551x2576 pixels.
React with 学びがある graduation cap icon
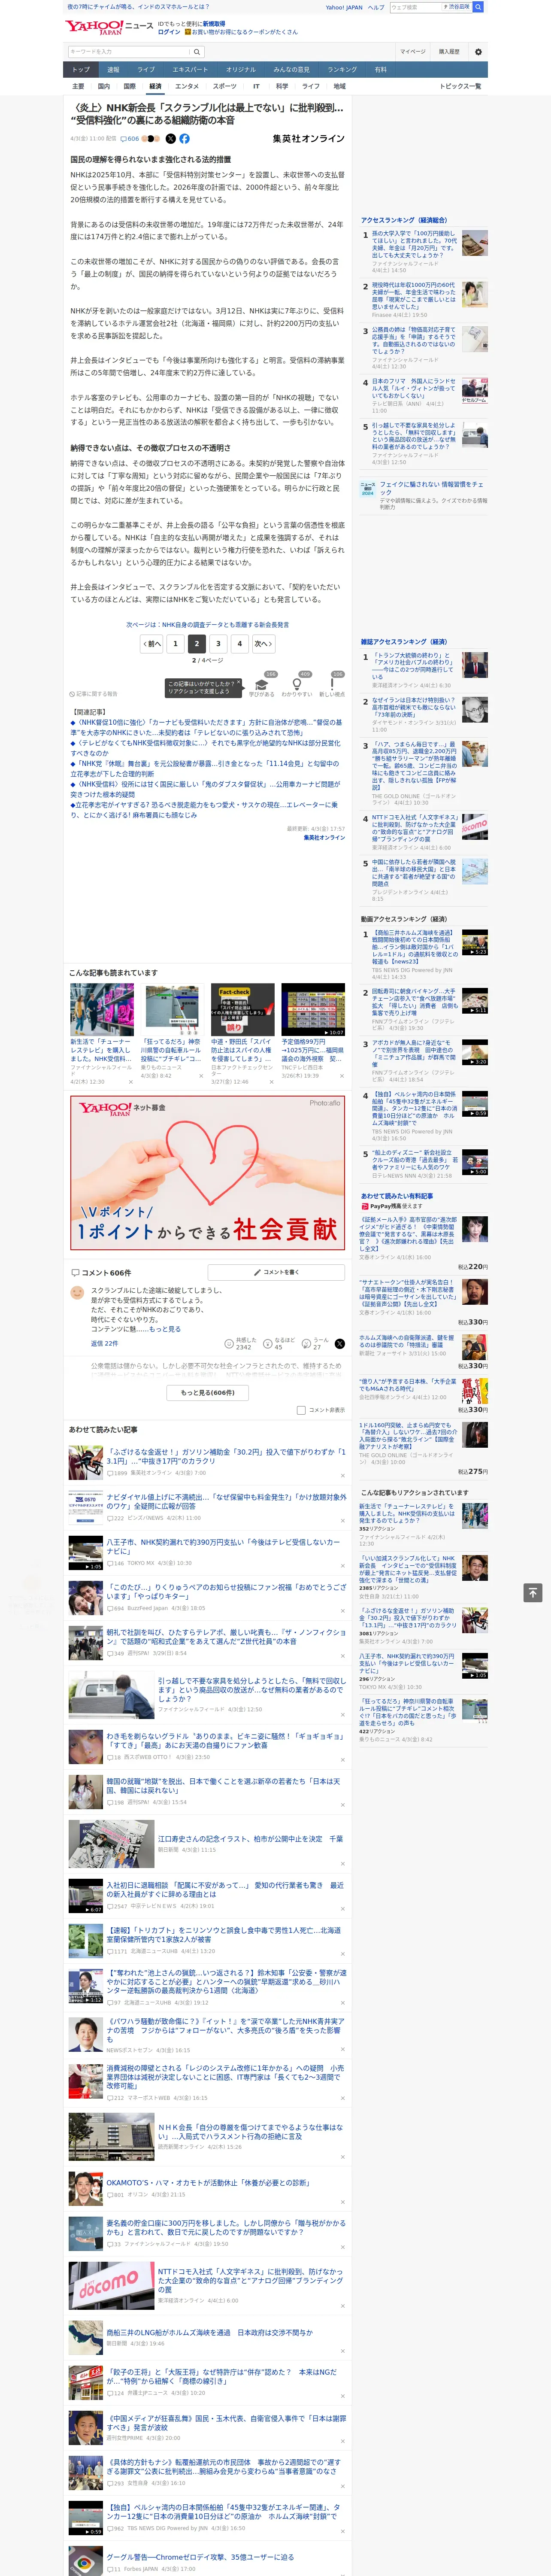[x=261, y=684]
